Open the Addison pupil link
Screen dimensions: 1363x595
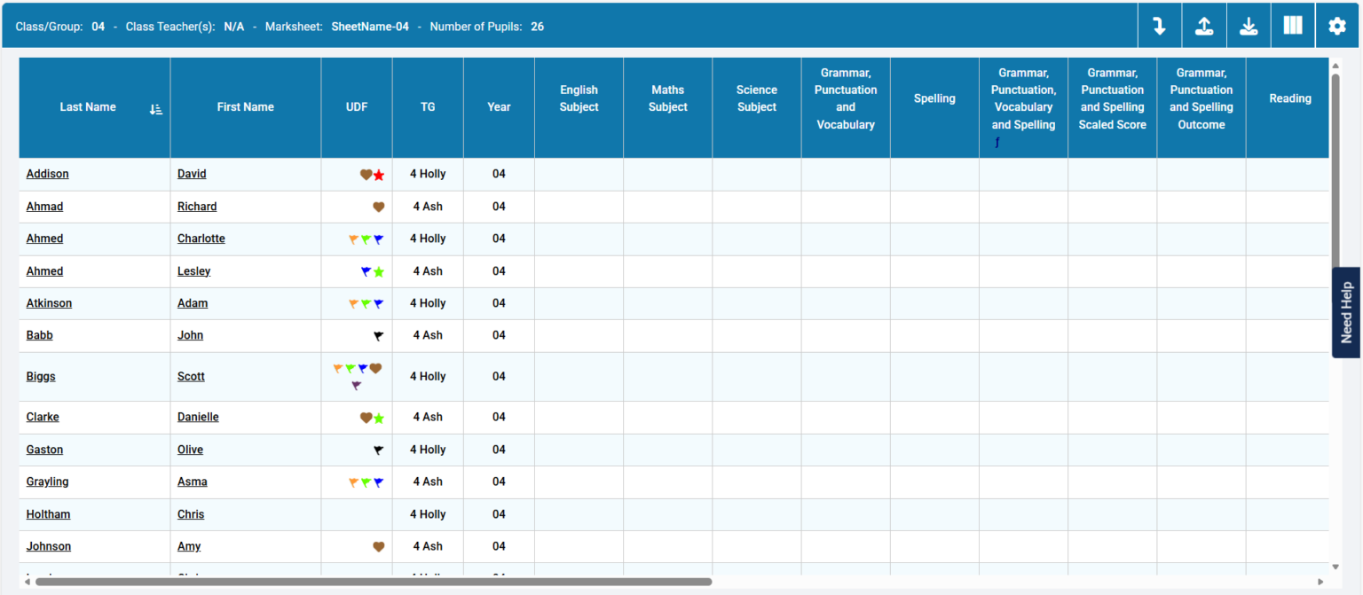47,174
